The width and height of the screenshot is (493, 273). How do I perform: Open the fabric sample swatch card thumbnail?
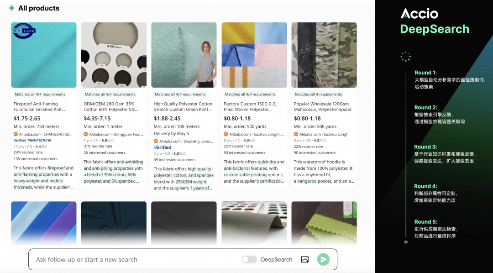(114, 55)
